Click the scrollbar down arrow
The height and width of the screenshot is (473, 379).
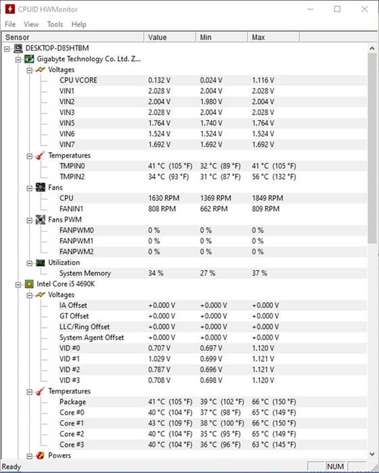point(372,454)
